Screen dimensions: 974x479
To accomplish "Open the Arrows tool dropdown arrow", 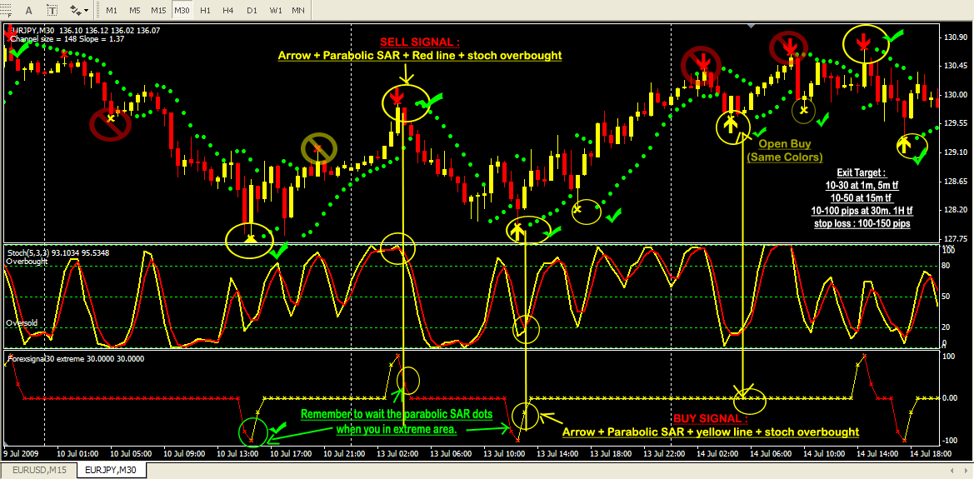I will point(87,10).
